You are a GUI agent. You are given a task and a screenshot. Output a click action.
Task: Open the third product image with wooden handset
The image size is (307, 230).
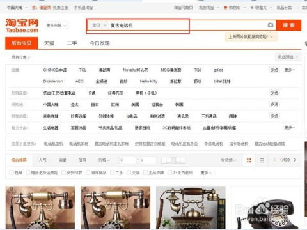coord(191,208)
